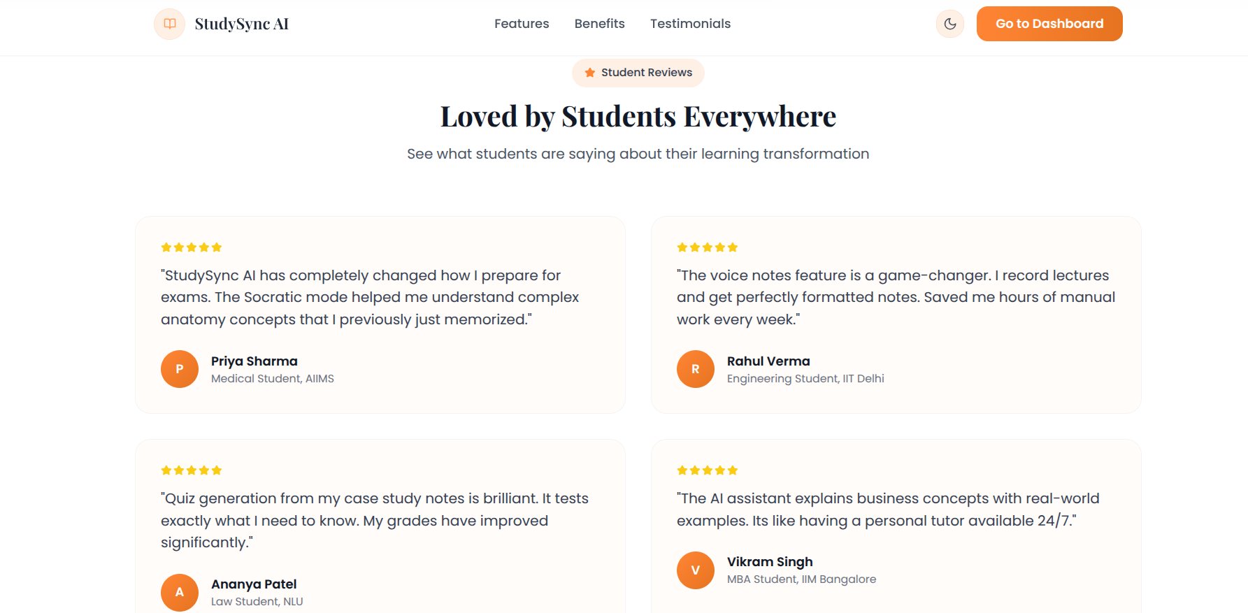The width and height of the screenshot is (1248, 613).
Task: Click the StudySync AI book logo icon
Action: 170,24
